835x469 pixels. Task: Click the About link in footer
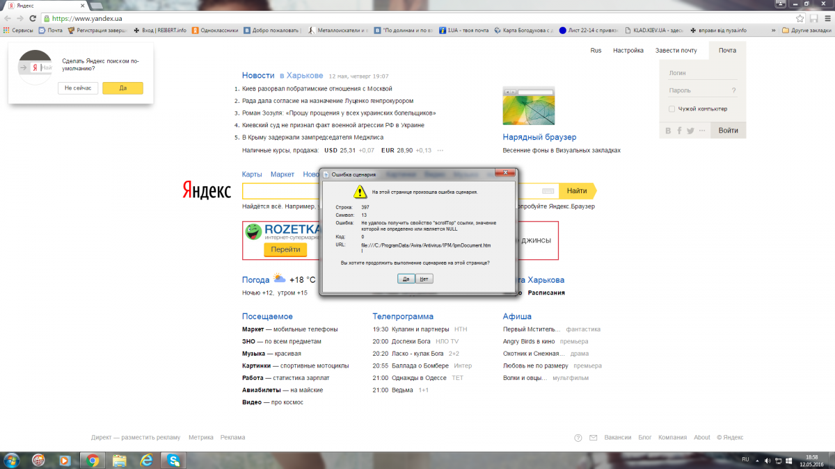702,438
